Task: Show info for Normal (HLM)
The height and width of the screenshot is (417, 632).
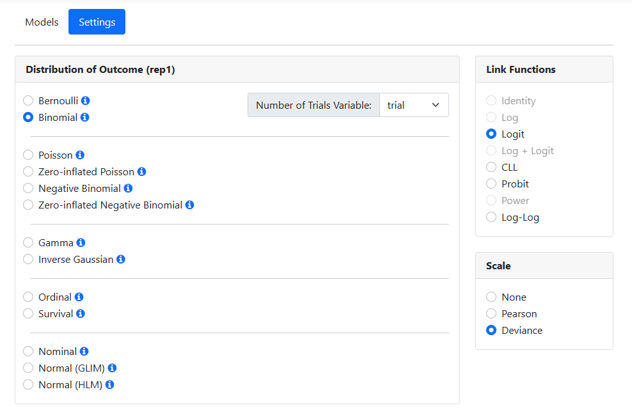Action: coord(110,385)
